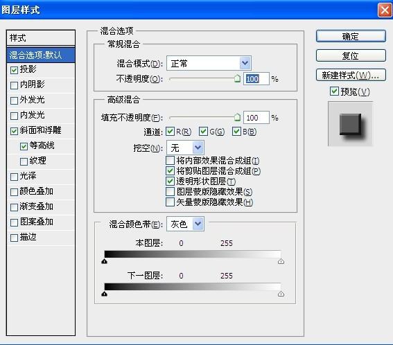Enable the 内阴影 (Inner Shadow) checkbox
393x345 pixels.
point(15,85)
